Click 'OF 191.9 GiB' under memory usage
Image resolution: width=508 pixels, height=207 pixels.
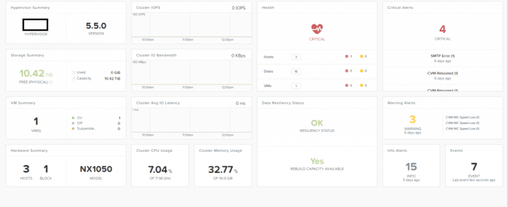pos(222,178)
